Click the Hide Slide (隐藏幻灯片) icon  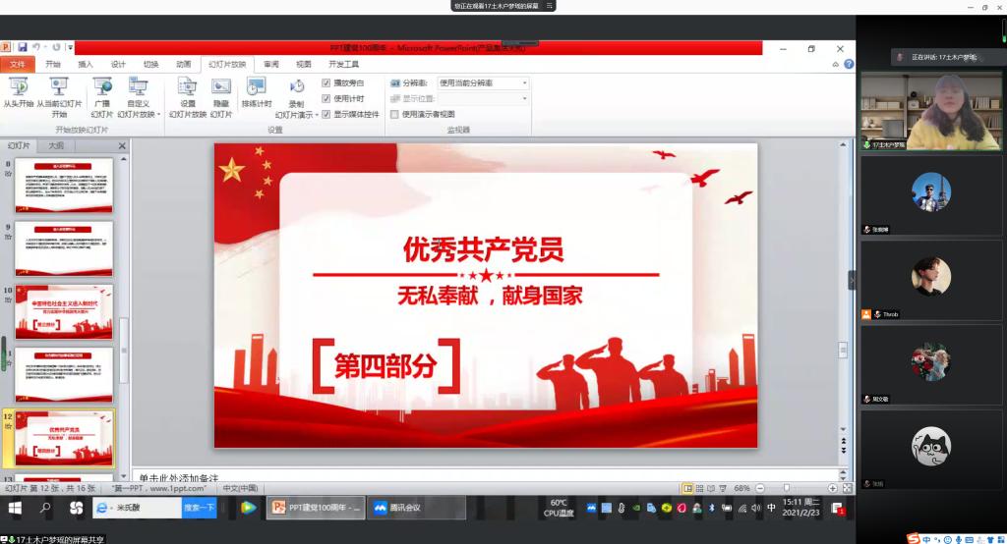point(221,91)
